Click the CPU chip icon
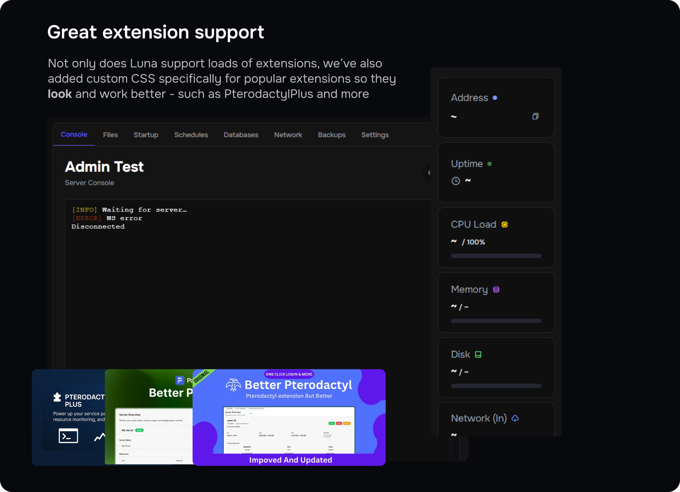 click(504, 224)
